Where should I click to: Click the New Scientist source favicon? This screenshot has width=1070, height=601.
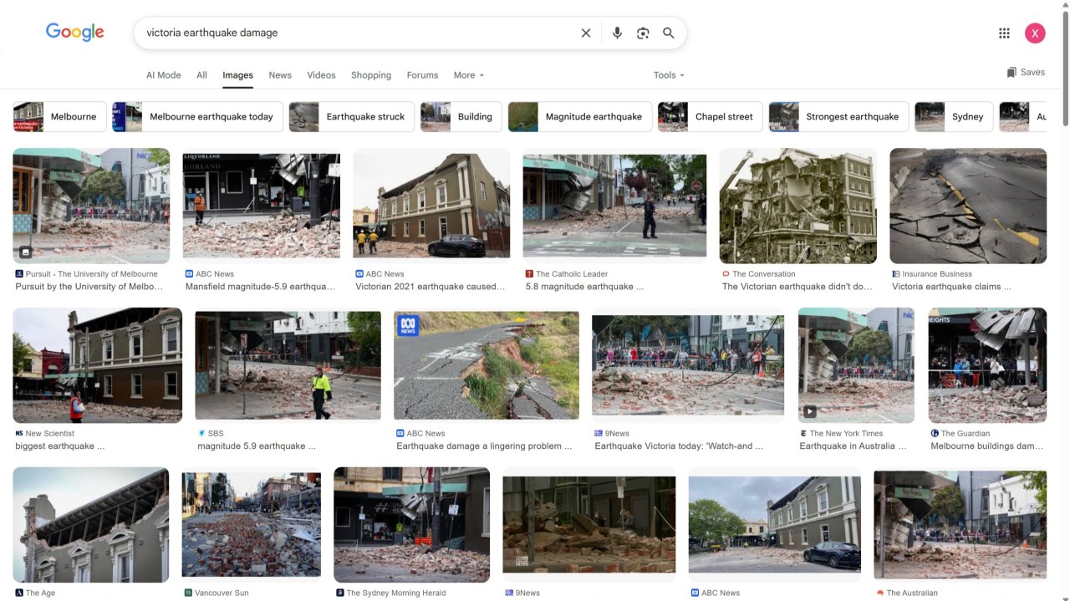point(19,434)
